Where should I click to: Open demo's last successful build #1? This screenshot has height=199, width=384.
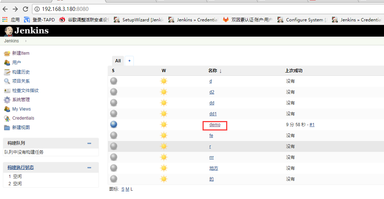coord(312,125)
